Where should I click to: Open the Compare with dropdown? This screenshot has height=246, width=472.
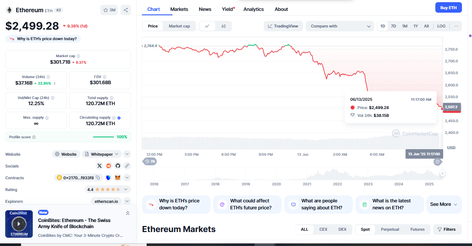340,26
